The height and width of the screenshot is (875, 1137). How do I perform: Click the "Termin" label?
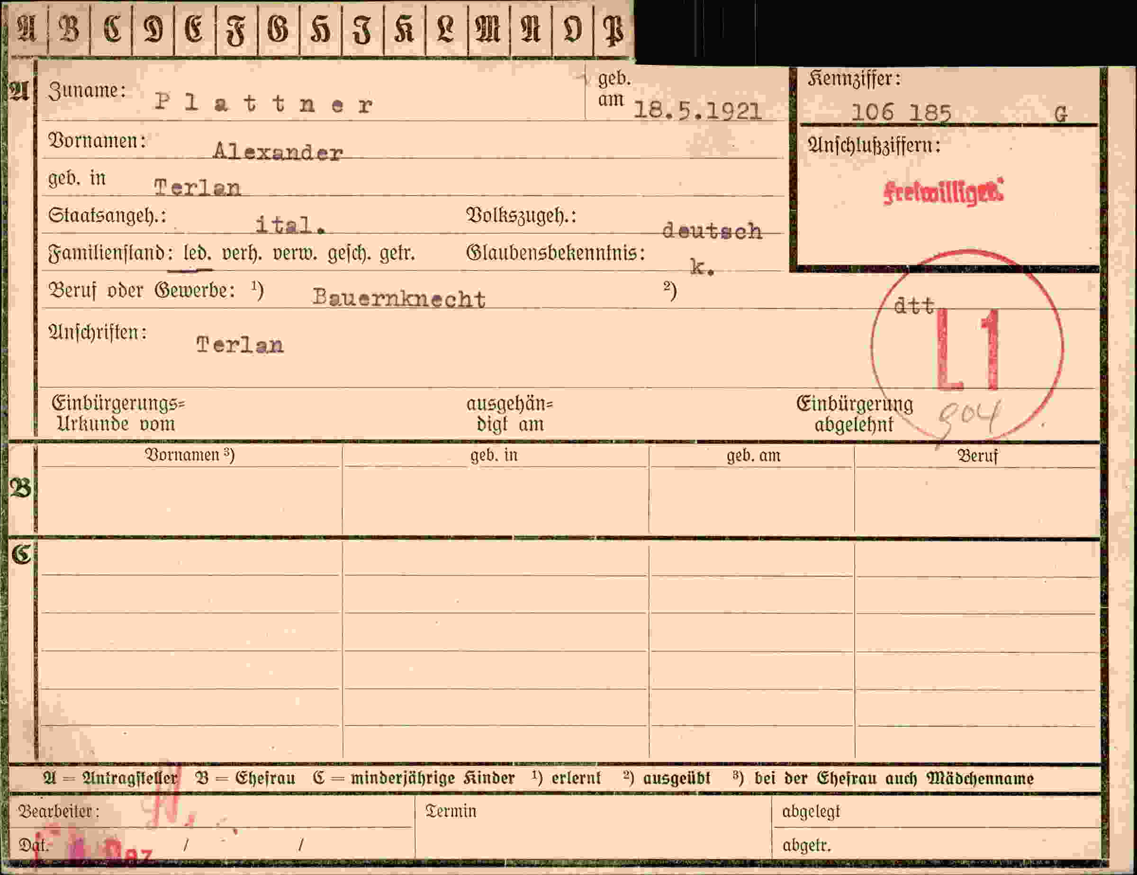451,811
